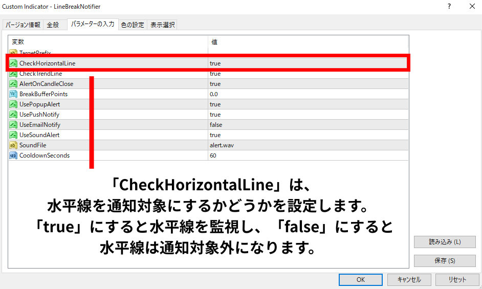Toggle the UseEmailNotify false value

tap(307, 125)
